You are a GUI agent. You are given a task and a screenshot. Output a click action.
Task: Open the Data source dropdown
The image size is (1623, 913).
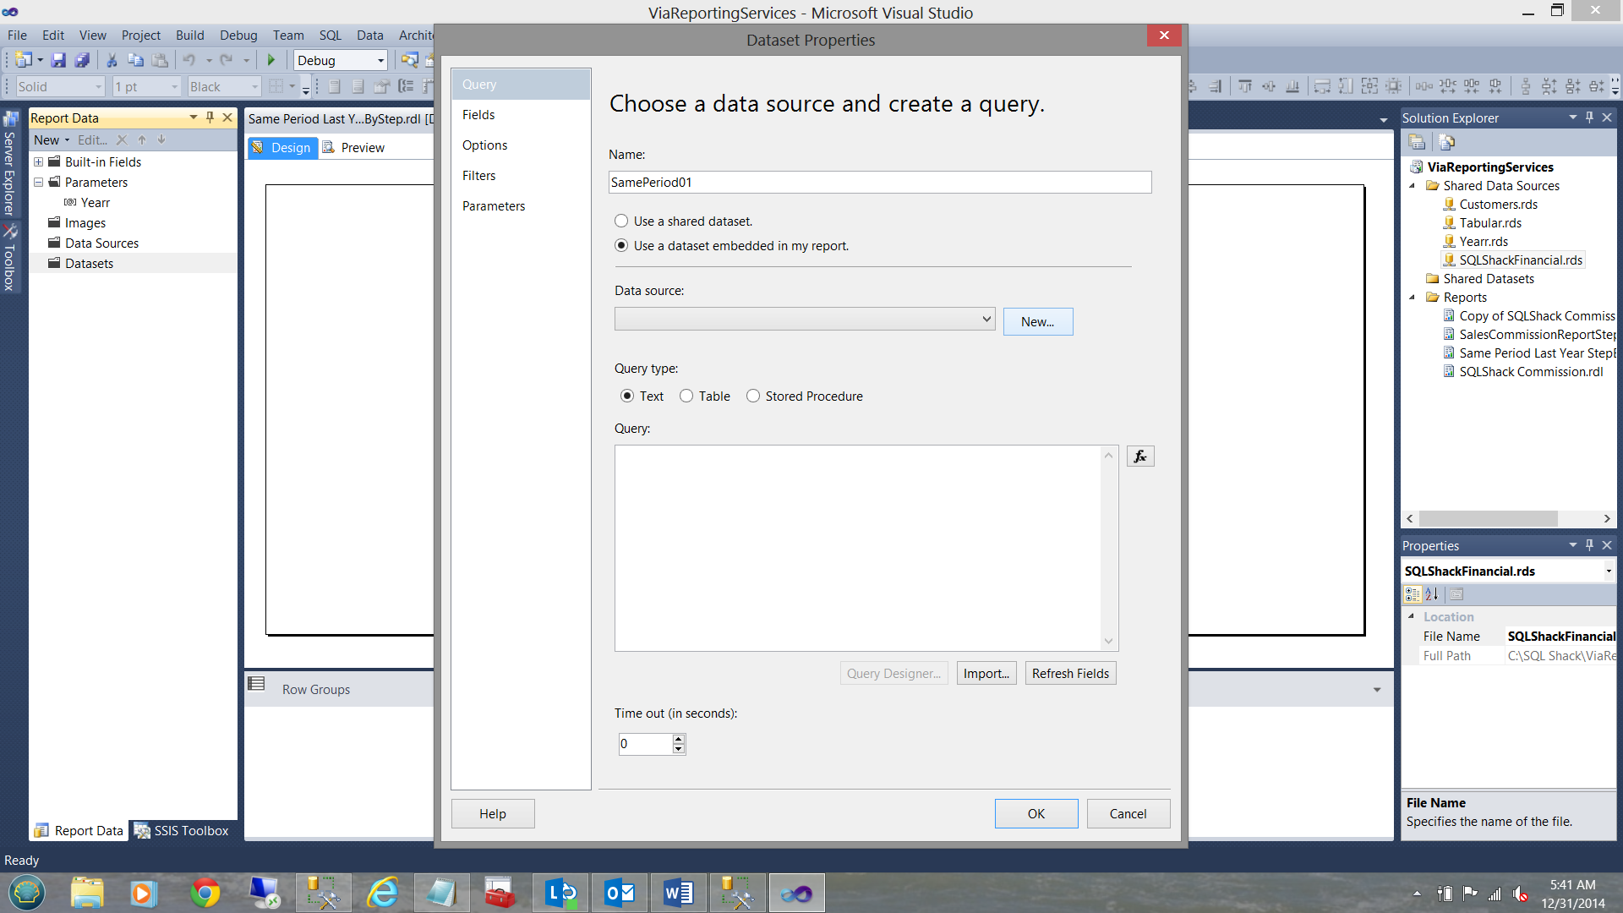click(x=986, y=319)
